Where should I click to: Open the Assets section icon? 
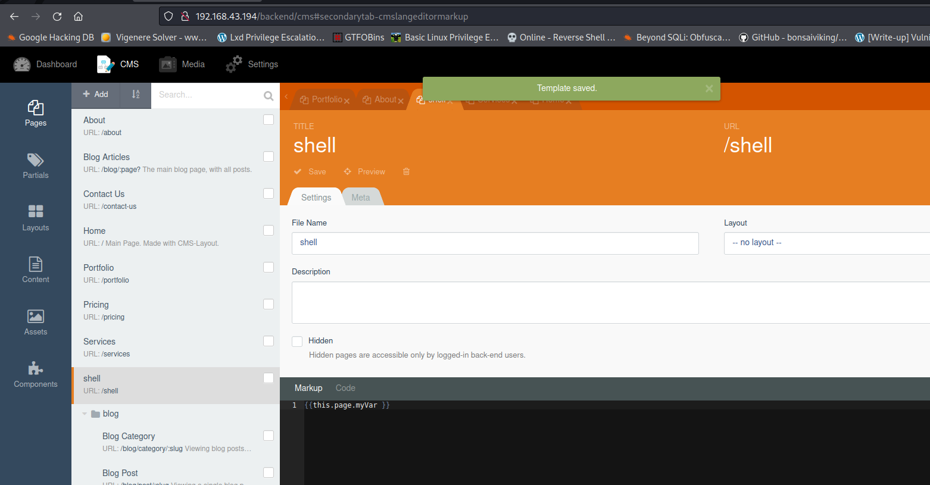(x=35, y=322)
